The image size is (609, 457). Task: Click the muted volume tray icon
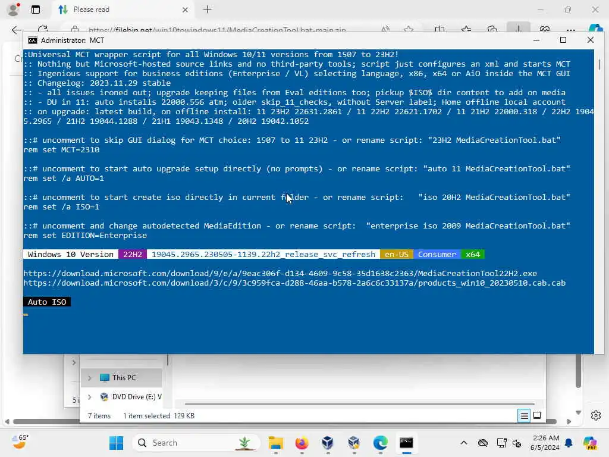[x=517, y=443]
